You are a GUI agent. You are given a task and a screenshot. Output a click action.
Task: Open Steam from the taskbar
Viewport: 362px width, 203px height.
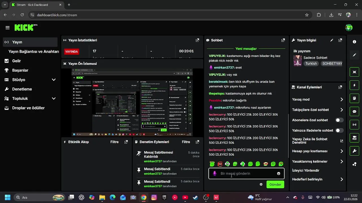pos(195,197)
